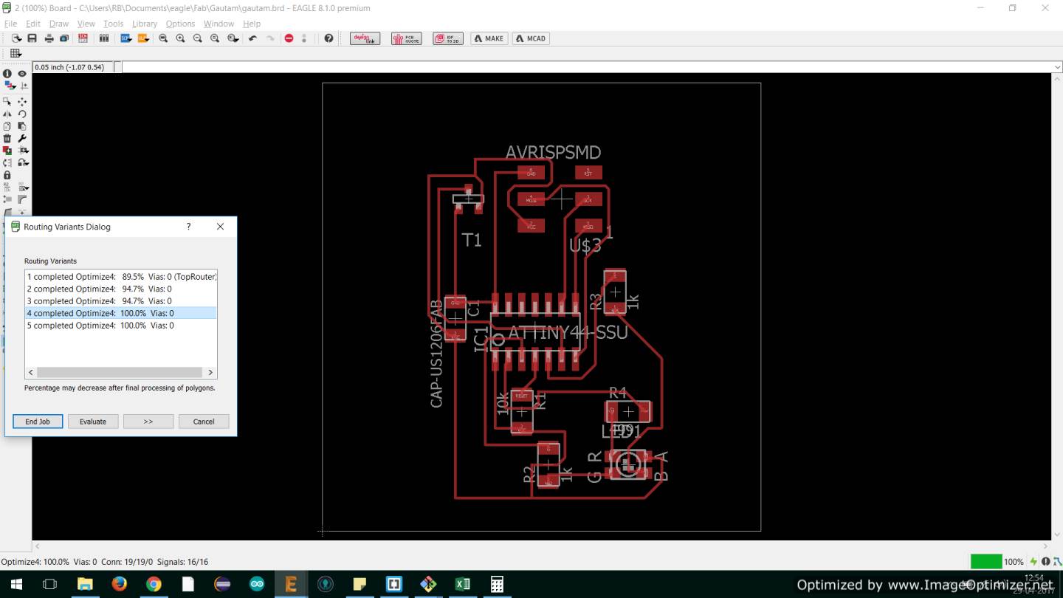
Task: Click the Evaluate button
Action: tap(93, 422)
